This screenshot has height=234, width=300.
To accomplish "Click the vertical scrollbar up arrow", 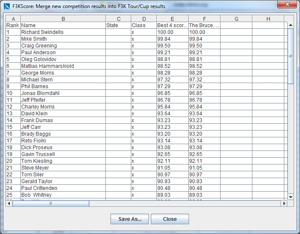I will [291, 19].
